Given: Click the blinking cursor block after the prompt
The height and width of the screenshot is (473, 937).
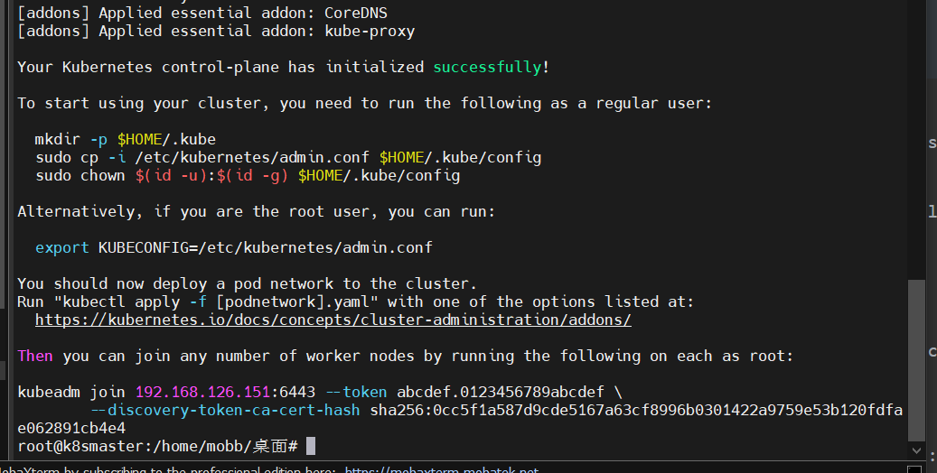Looking at the screenshot, I should (x=311, y=446).
